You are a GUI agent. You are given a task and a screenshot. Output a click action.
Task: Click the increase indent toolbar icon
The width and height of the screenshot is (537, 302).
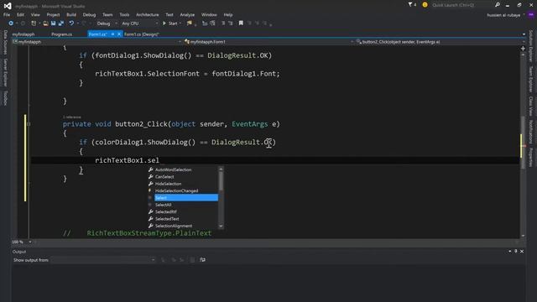click(x=212, y=23)
